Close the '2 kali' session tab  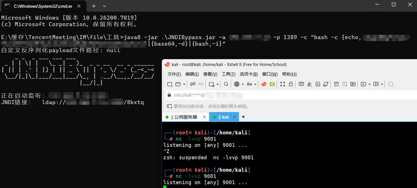click(234, 117)
